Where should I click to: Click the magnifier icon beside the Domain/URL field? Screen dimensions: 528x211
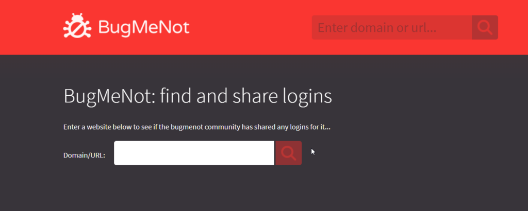(289, 153)
